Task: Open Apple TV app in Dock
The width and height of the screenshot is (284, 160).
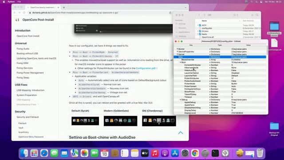Action: [145, 153]
